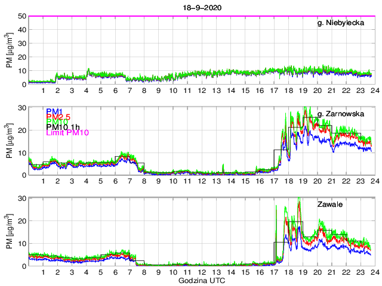This screenshot has height=286, width=382.
Task: Select the g. Zarnowska station label
Action: [x=343, y=114]
